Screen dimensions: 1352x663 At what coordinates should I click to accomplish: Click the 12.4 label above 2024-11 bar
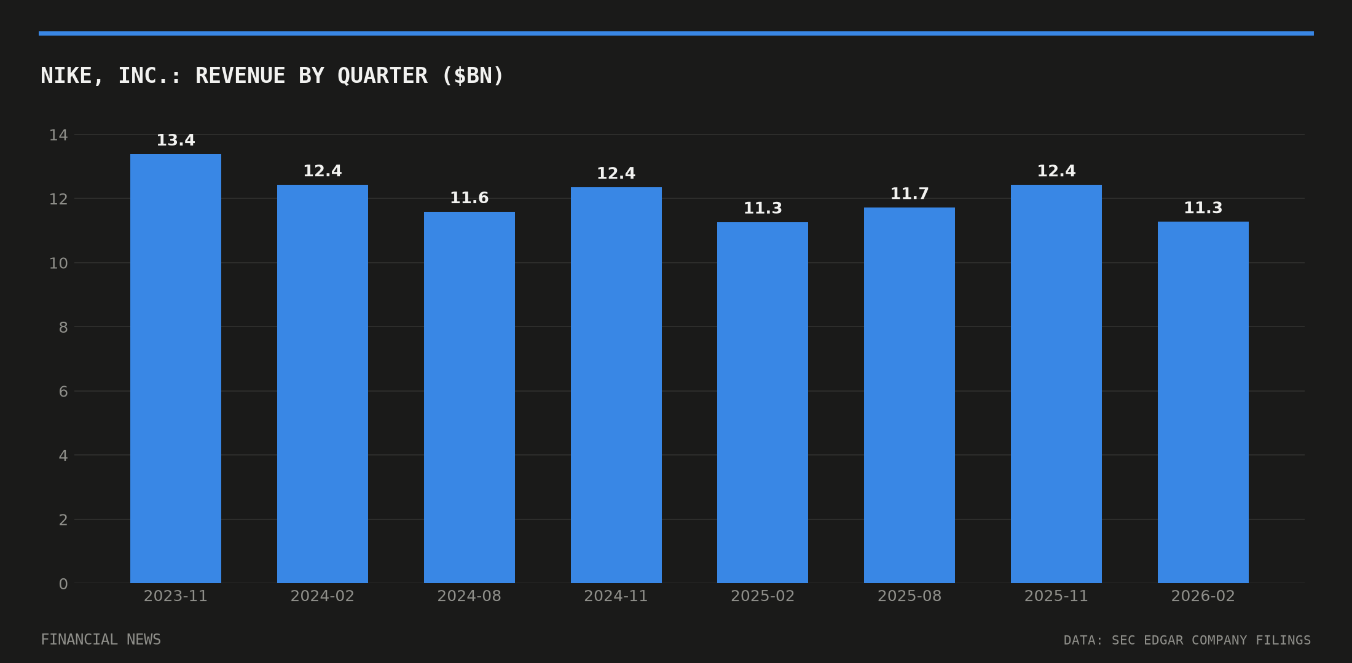[616, 174]
